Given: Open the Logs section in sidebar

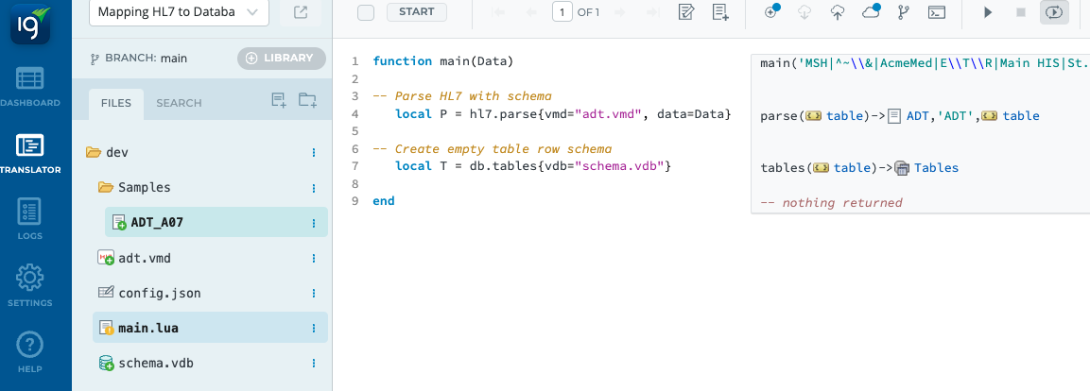Looking at the screenshot, I should (x=29, y=219).
